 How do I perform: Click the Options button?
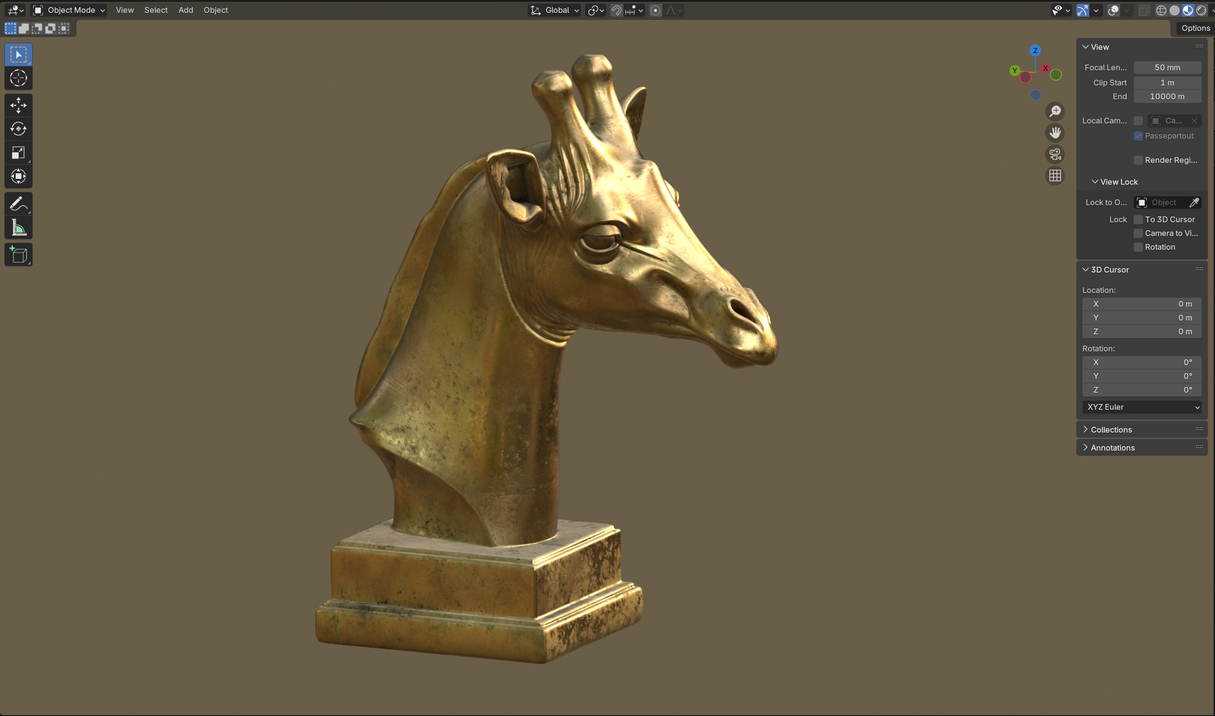click(1195, 28)
